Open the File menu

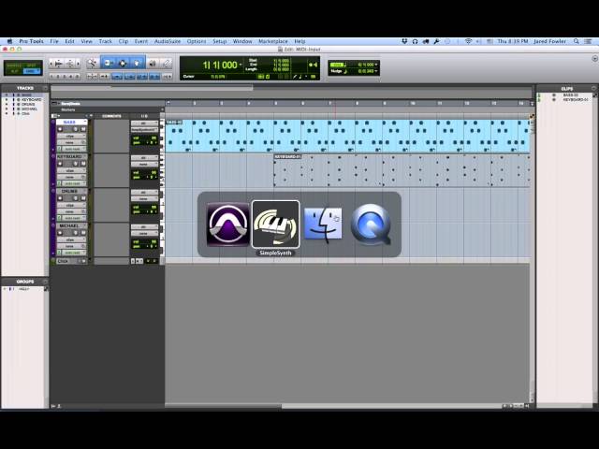click(54, 41)
